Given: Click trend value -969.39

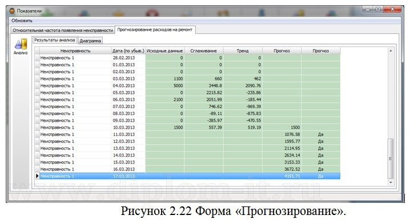Looking at the screenshot, I should click(x=254, y=106).
